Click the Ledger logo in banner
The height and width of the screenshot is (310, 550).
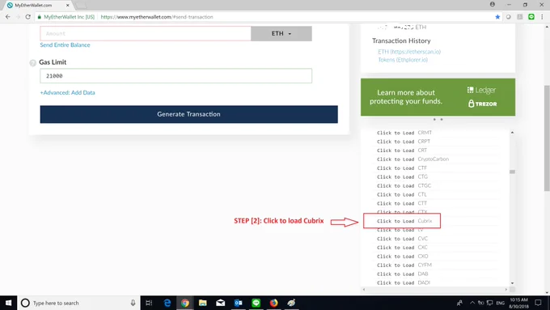click(481, 90)
